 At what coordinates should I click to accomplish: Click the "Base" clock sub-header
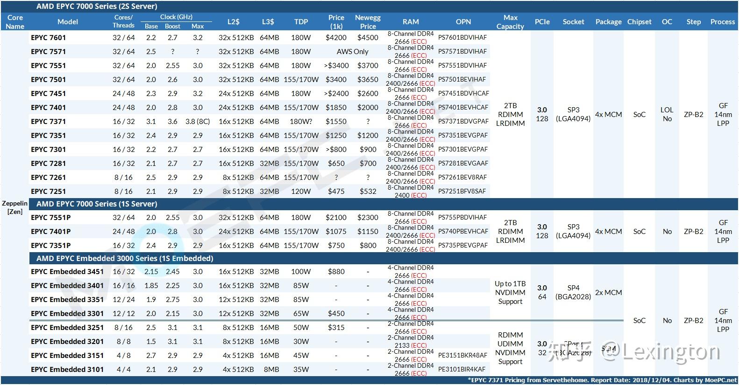tap(151, 27)
